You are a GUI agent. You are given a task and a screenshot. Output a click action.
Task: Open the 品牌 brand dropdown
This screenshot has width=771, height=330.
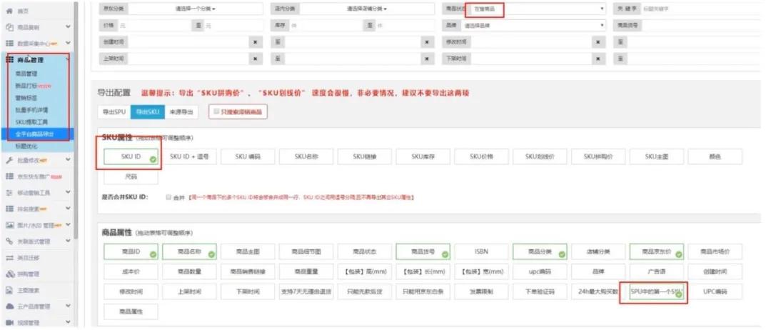533,26
